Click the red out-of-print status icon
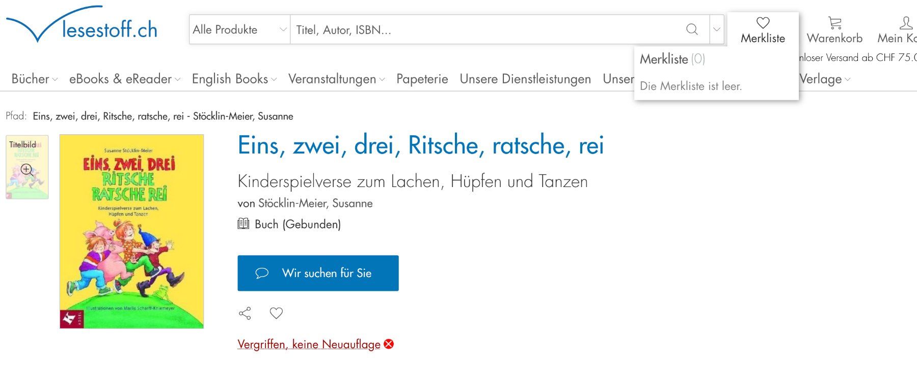 [389, 344]
